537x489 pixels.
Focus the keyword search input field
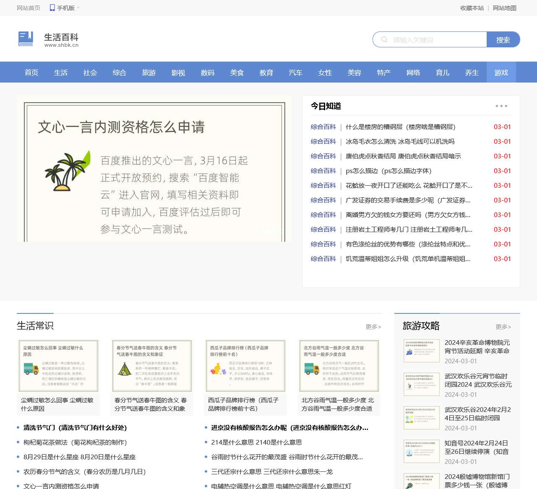(436, 40)
